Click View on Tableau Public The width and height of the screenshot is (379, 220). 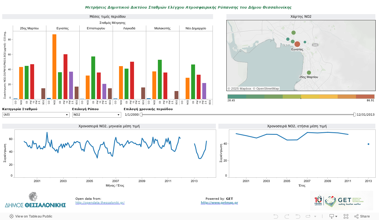31,216
